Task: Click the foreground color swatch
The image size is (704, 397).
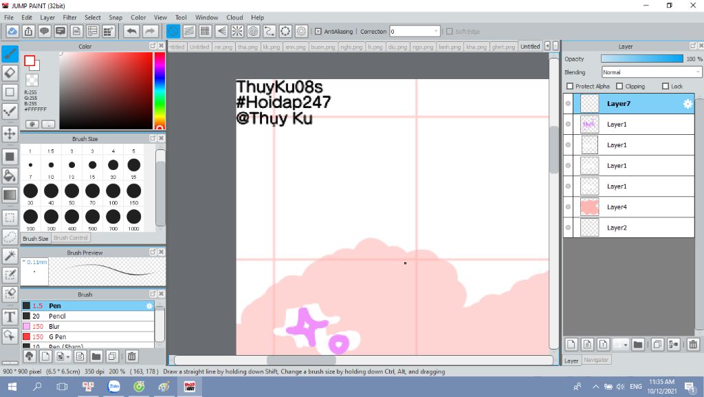Action: click(x=30, y=61)
